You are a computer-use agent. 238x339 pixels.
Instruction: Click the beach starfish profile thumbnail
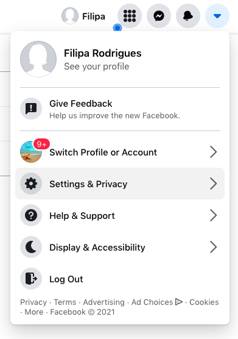[31, 152]
